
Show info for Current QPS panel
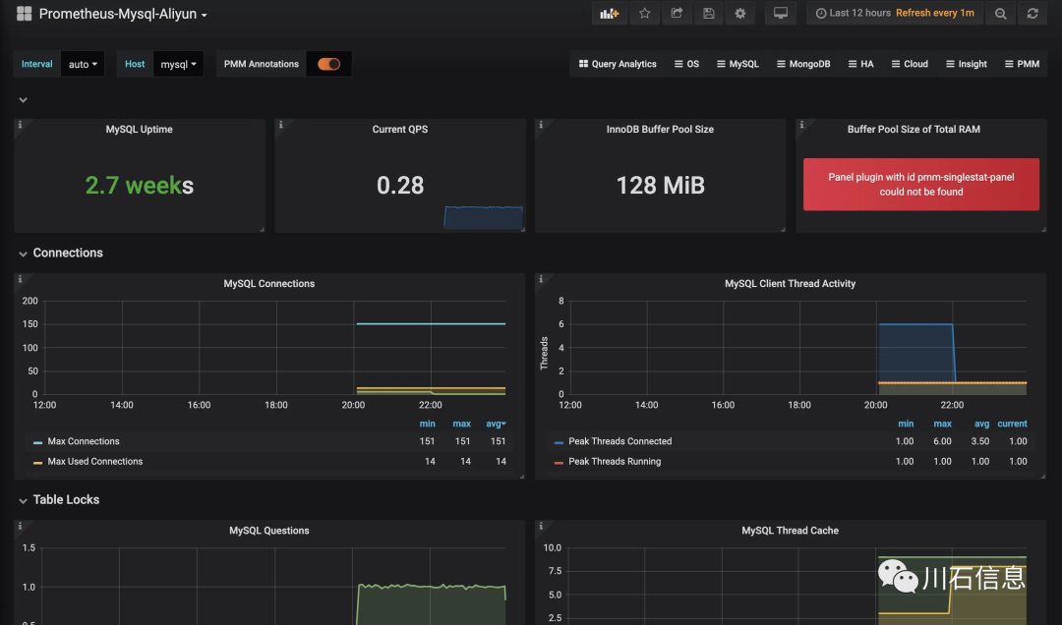(x=280, y=125)
